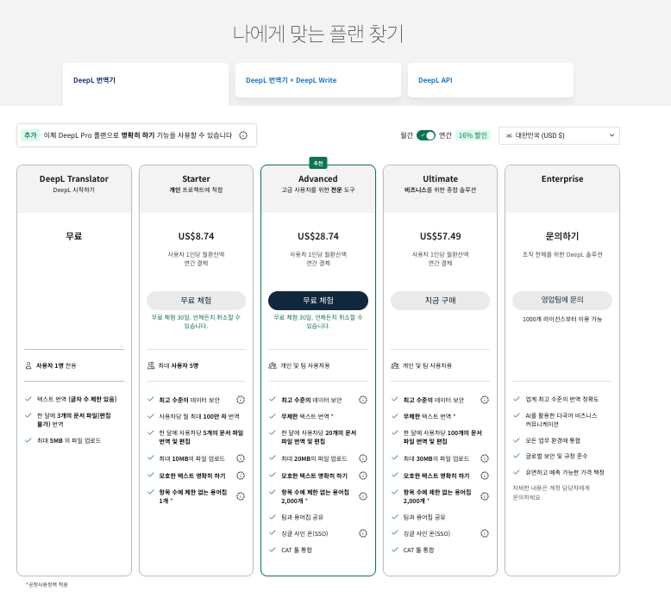Click Starter info icon for 용어집 1개
The height and width of the screenshot is (610, 671).
[241, 496]
